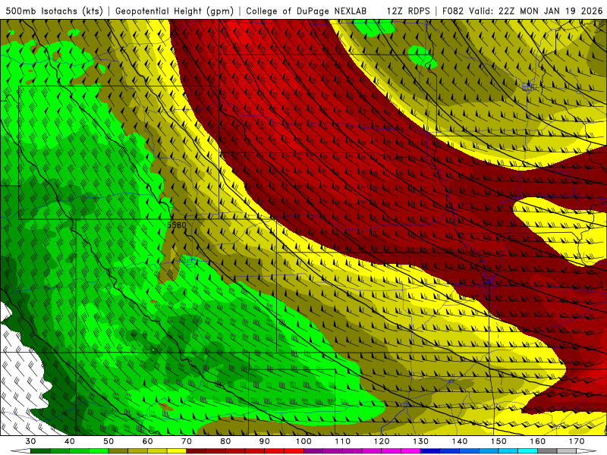Screen dimensions: 607x455
Task: Click the '110' label on the color scale
Action: click(x=343, y=441)
